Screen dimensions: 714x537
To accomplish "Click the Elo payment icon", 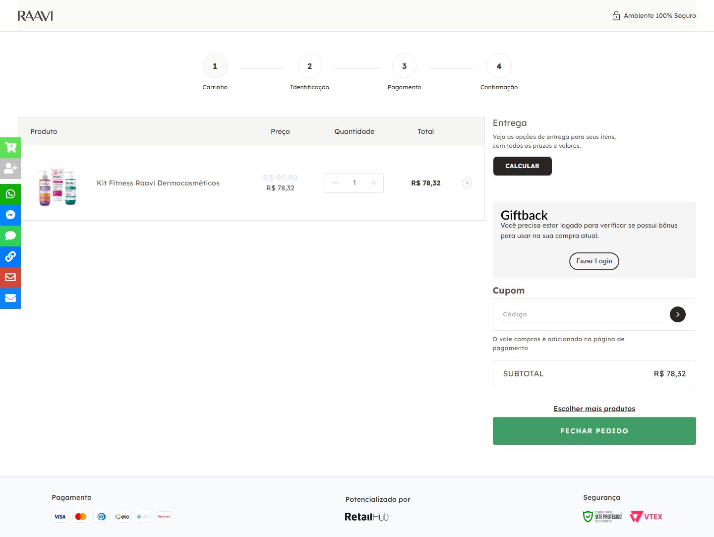I will [x=122, y=517].
